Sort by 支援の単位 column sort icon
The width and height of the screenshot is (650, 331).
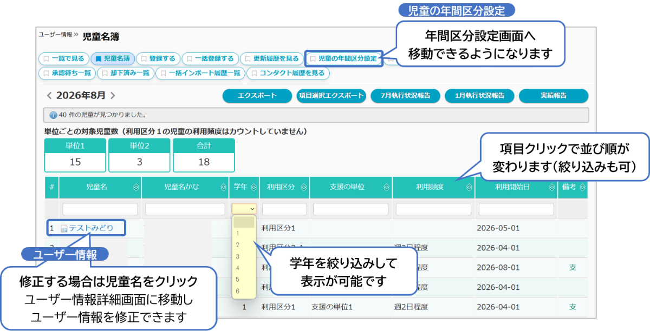click(x=386, y=187)
